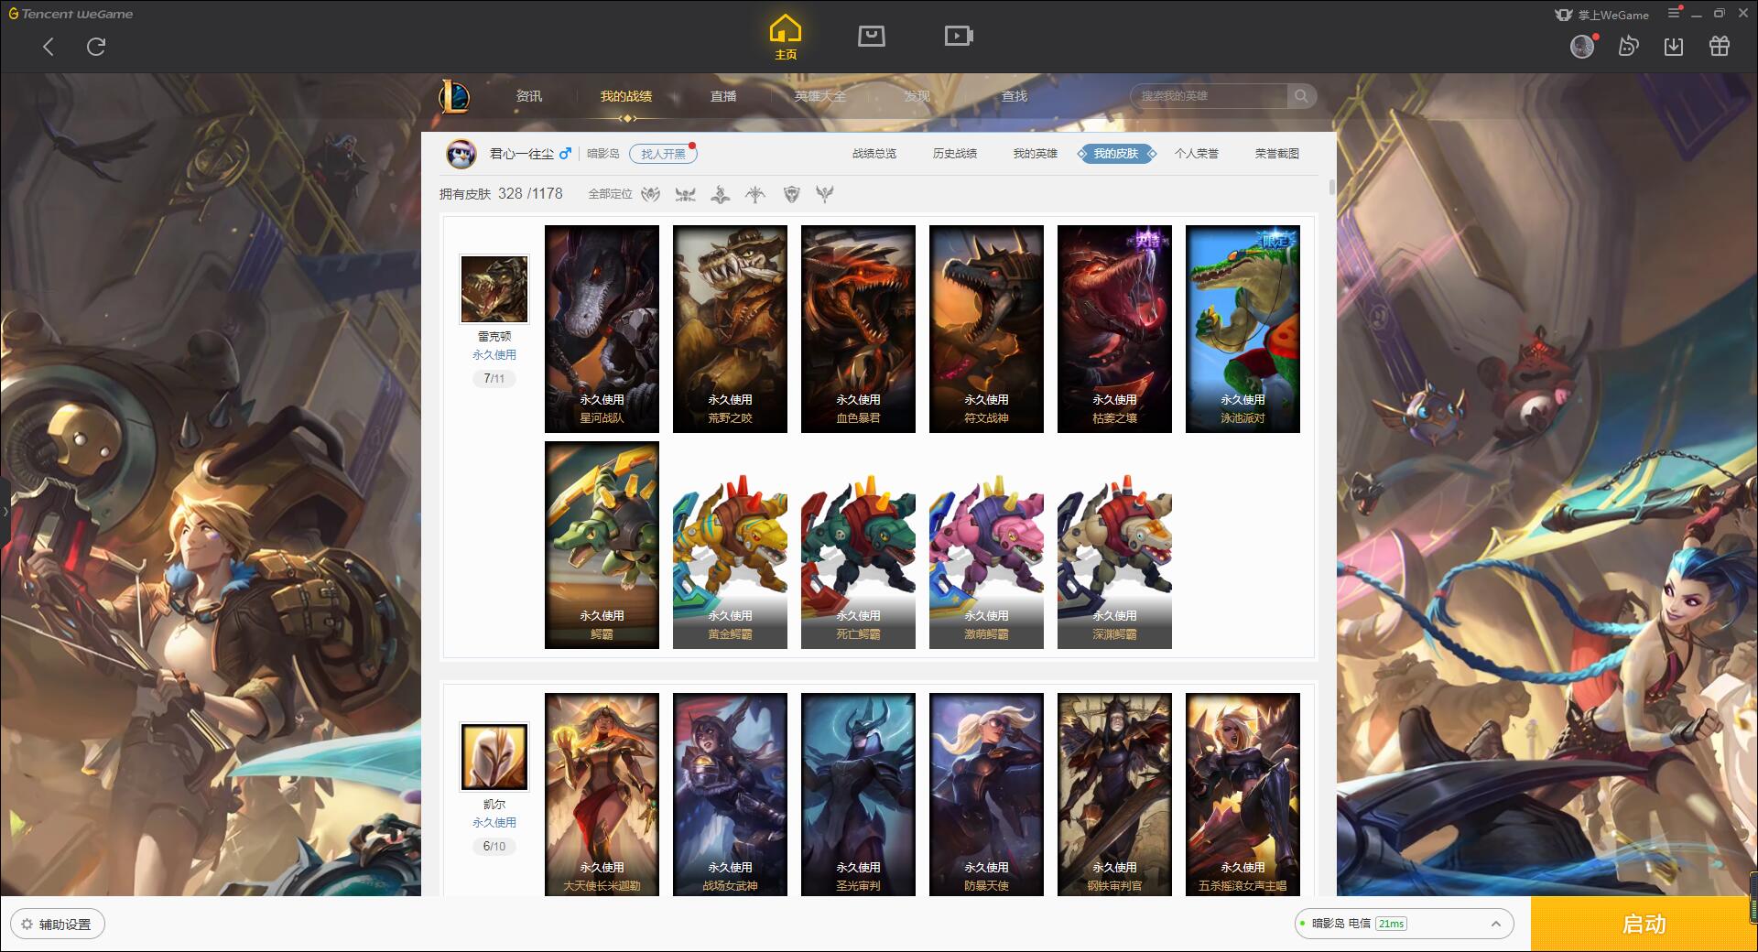The width and height of the screenshot is (1758, 952).
Task: Filter skins by fourth role icon after 全部定位
Action: [755, 194]
